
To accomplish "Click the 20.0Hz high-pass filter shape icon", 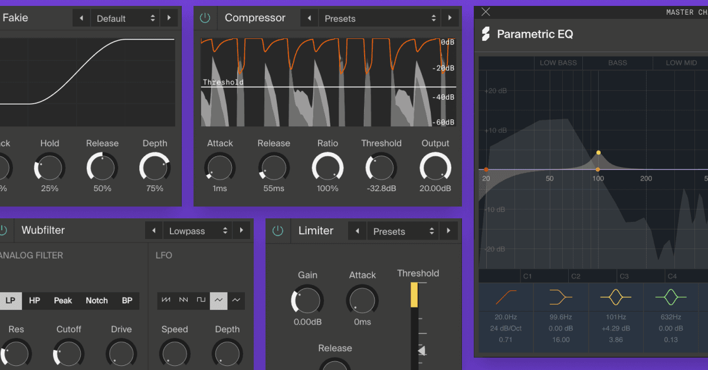I will coord(506,296).
